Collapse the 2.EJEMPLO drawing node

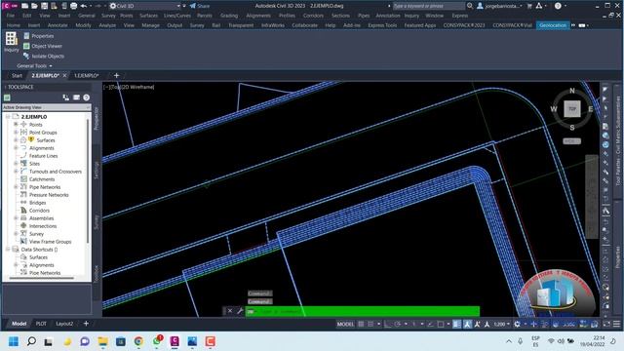[8, 117]
